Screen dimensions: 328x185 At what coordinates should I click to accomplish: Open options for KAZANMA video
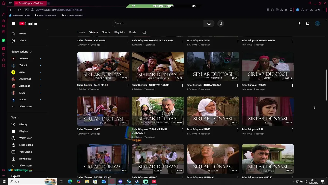tap(128, 41)
